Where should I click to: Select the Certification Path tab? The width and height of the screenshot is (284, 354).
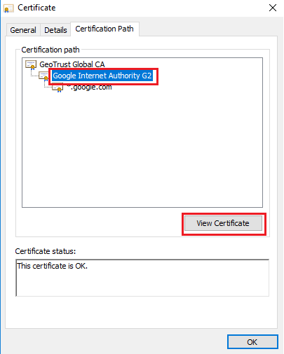pyautogui.click(x=104, y=29)
